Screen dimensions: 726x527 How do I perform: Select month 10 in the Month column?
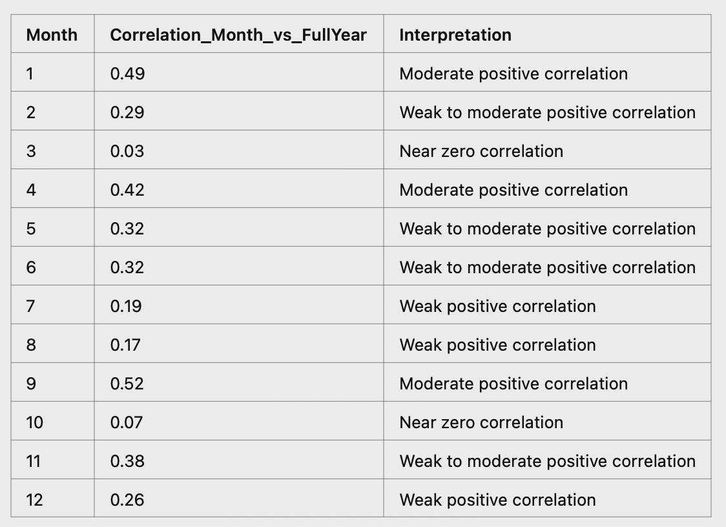(34, 422)
